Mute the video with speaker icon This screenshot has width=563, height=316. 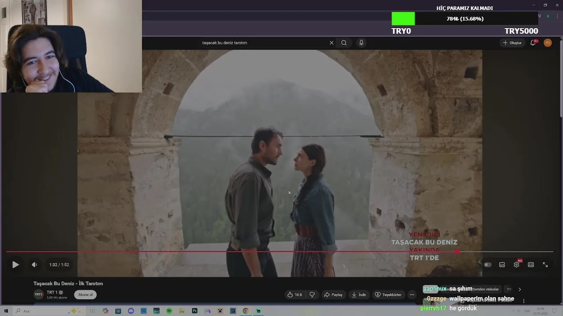pyautogui.click(x=34, y=265)
